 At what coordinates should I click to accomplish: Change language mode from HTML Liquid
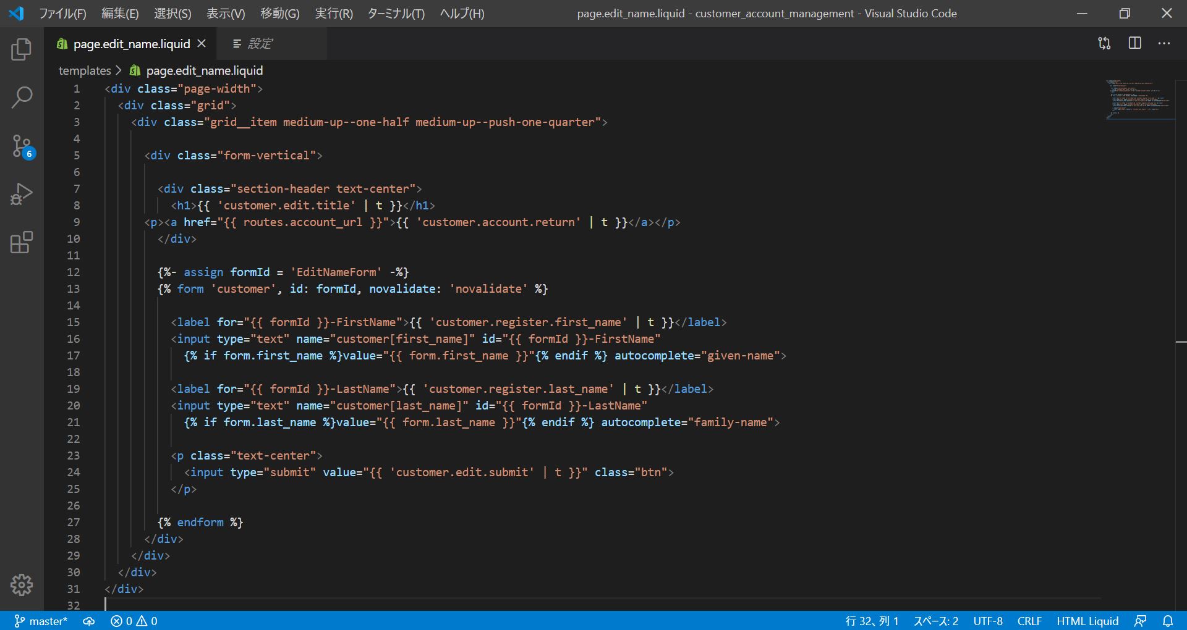point(1087,621)
